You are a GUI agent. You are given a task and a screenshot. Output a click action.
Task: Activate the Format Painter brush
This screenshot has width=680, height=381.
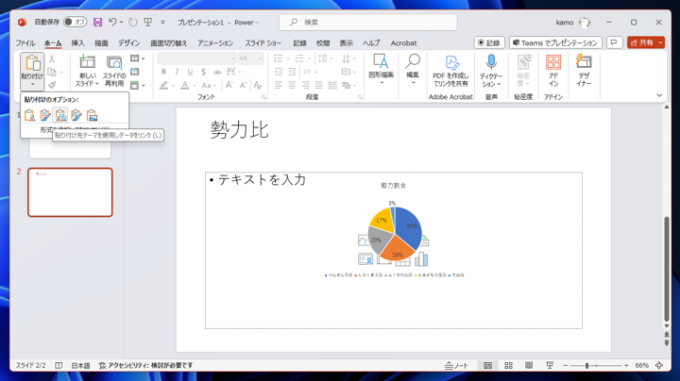pyautogui.click(x=52, y=85)
